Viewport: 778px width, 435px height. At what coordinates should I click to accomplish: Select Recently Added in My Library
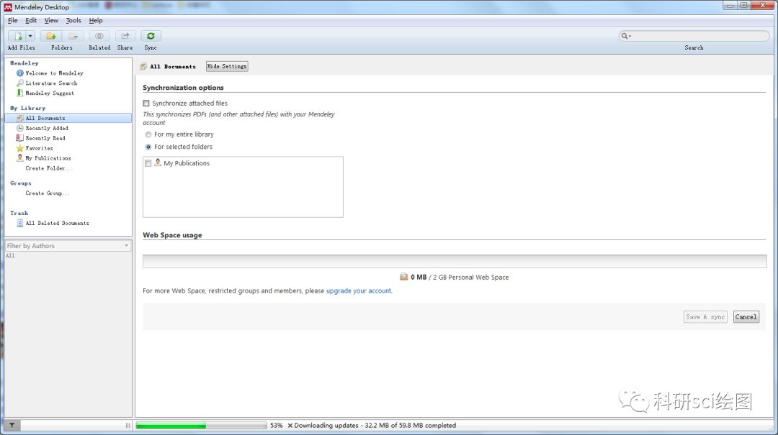[47, 128]
